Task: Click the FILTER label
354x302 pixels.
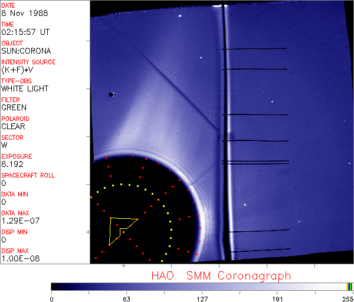Action: 11,100
